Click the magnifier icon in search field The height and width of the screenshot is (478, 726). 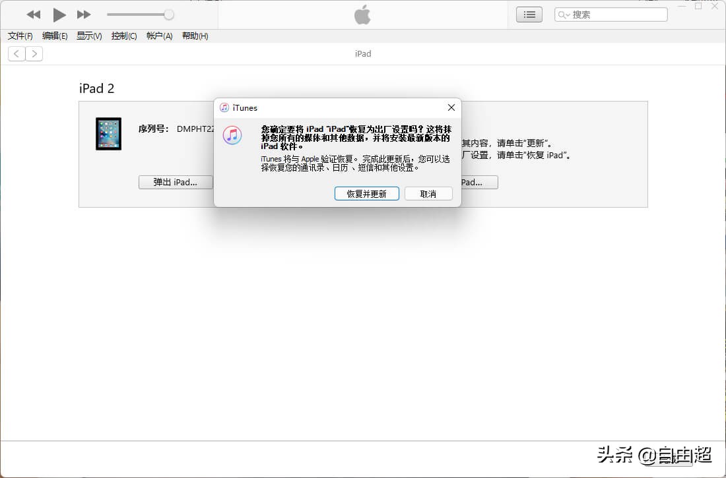[x=562, y=14]
